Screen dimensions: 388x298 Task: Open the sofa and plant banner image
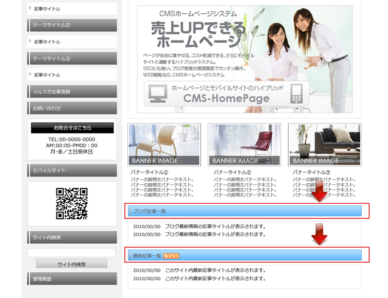324,145
